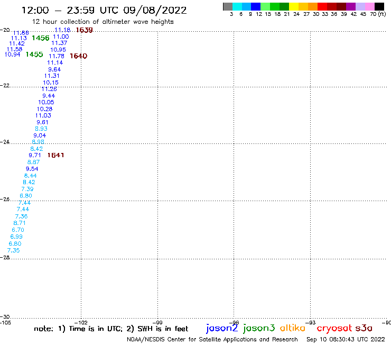The height and width of the screenshot is (344, 391).
Task: Click the timestamp 'Sep 10 08:30:43 UTC 2022'
Action: tap(346, 339)
